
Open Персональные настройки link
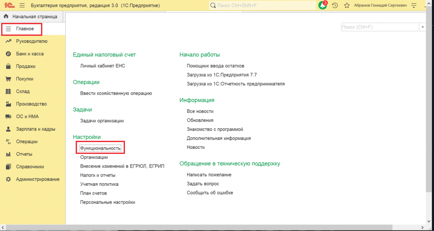pos(108,202)
